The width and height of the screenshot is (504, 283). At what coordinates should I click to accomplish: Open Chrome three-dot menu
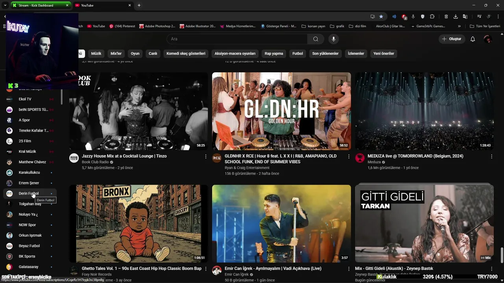(498, 17)
